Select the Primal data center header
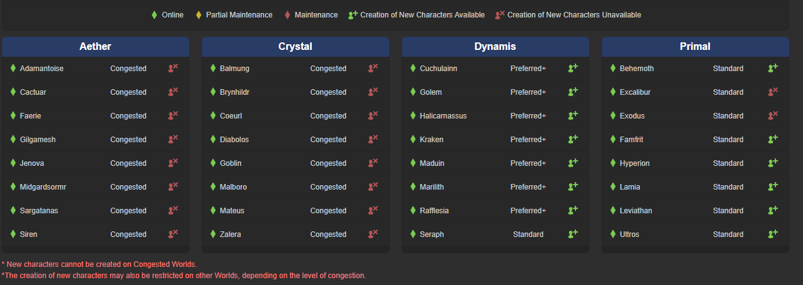803x285 pixels. click(695, 47)
